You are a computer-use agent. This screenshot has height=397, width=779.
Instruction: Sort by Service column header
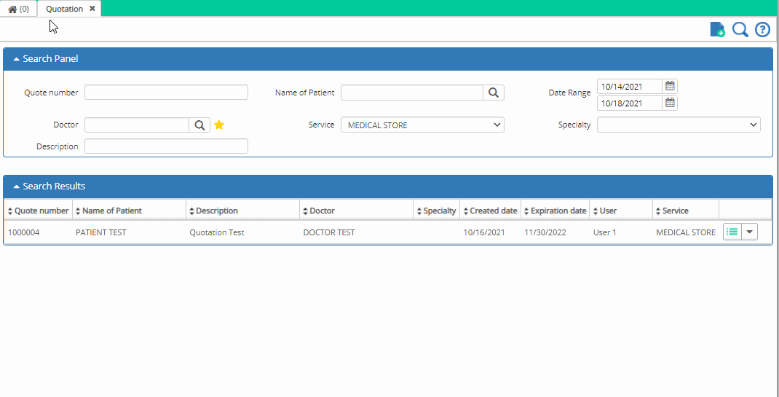686,211
